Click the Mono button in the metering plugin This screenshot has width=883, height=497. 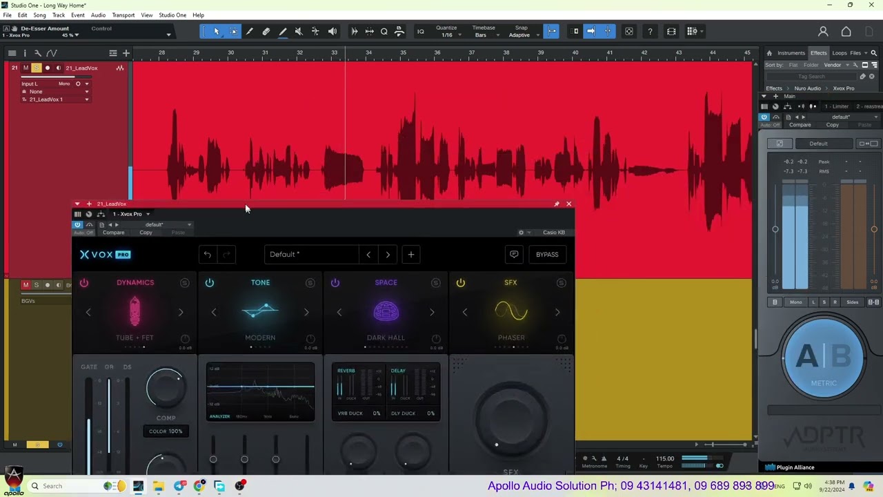pos(795,302)
